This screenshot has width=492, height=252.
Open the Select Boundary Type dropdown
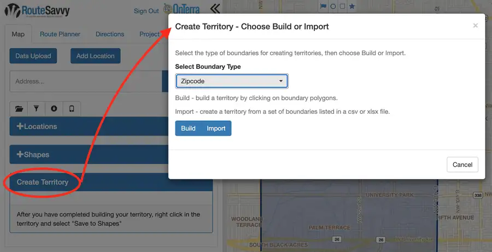click(x=232, y=81)
